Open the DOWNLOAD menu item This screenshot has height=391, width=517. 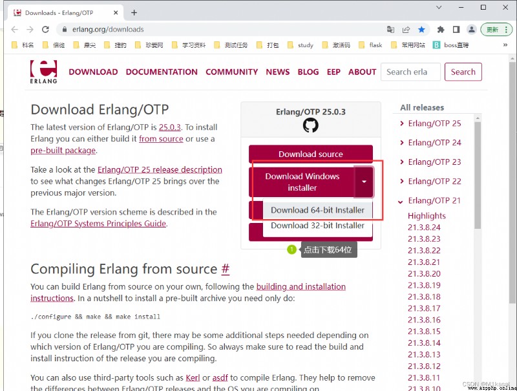(x=93, y=72)
